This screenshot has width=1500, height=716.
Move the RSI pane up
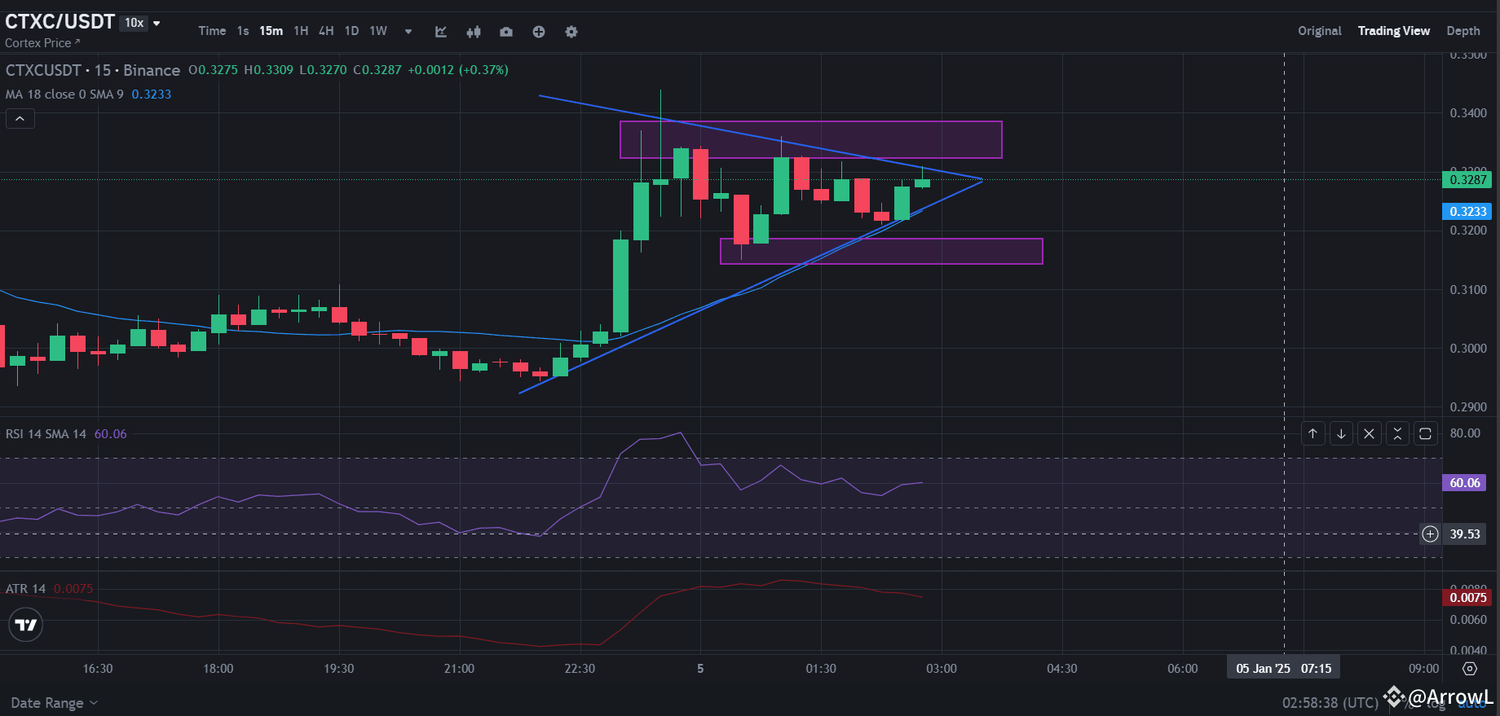pos(1313,433)
